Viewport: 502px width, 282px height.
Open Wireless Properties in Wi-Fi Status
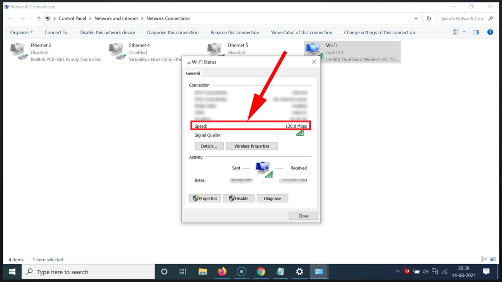[252, 146]
